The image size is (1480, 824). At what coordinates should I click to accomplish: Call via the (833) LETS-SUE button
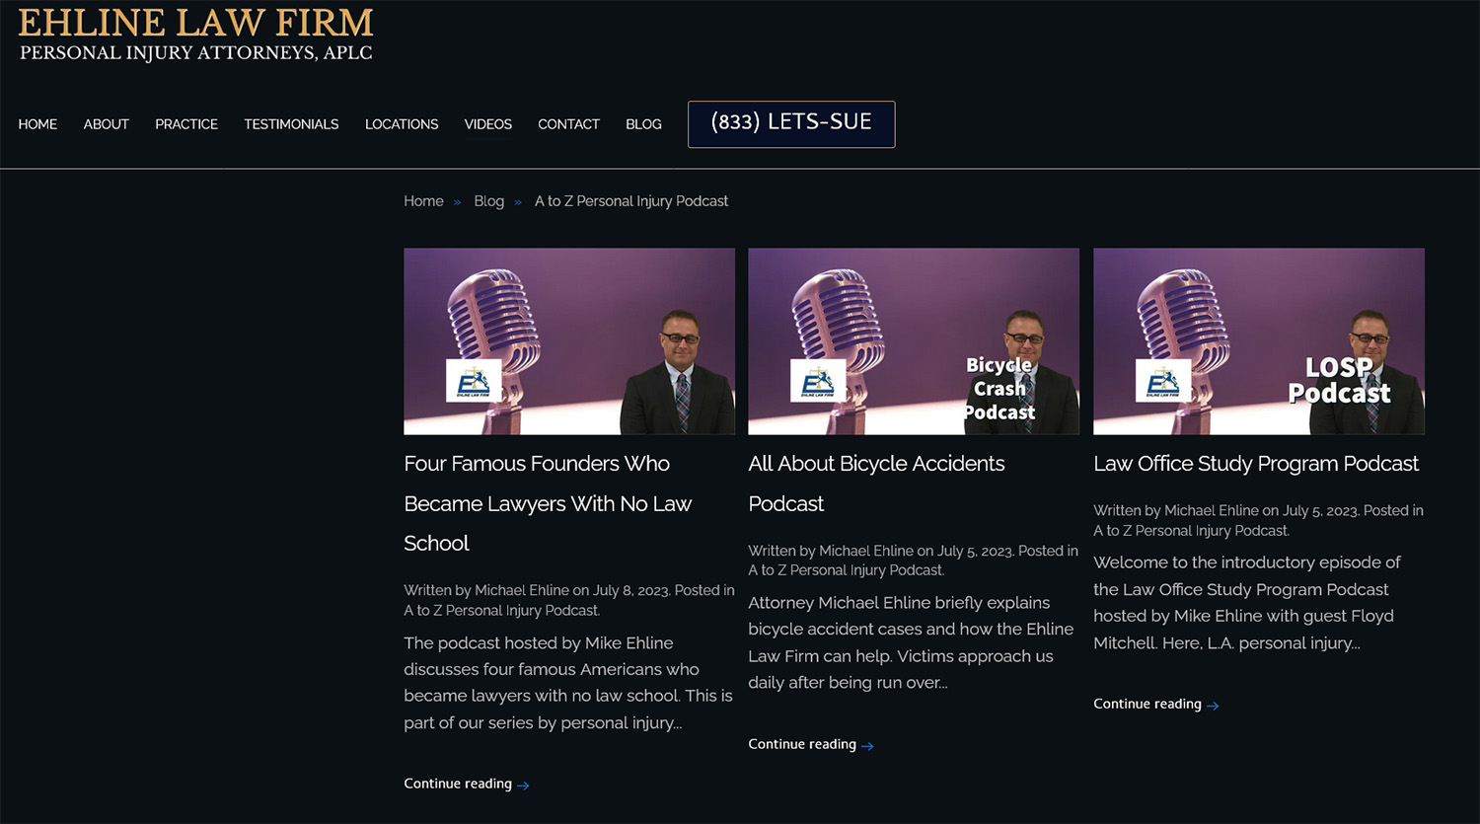pyautogui.click(x=791, y=123)
